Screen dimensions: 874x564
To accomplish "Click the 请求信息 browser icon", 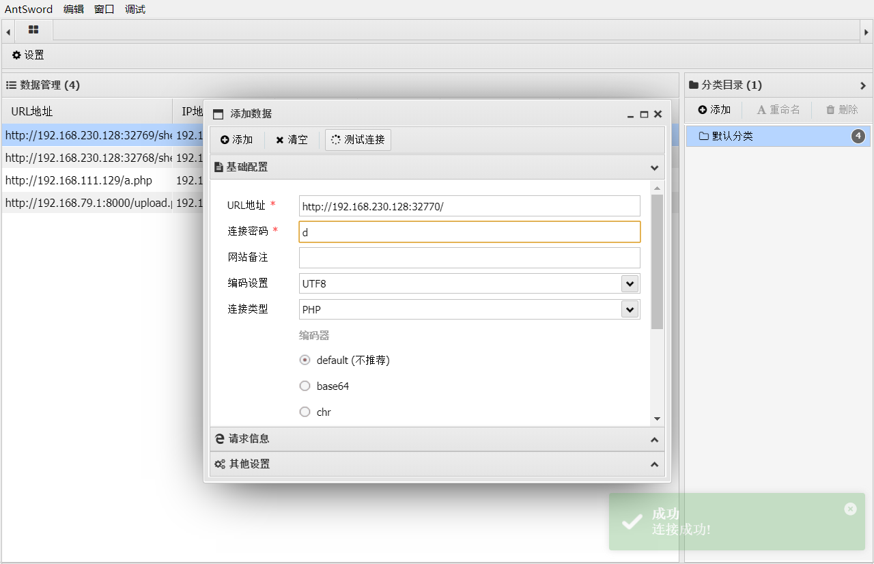I will (220, 439).
